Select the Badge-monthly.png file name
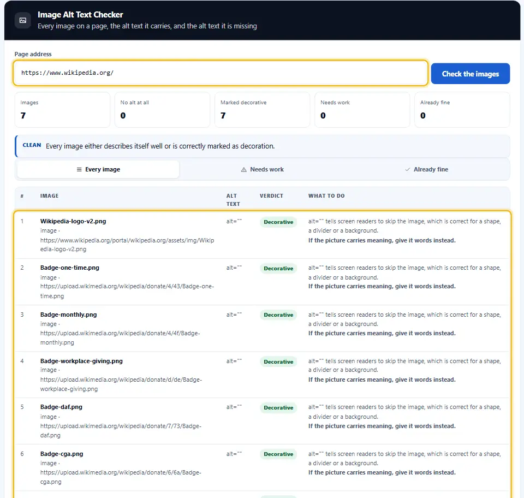The width and height of the screenshot is (524, 498). (69, 315)
